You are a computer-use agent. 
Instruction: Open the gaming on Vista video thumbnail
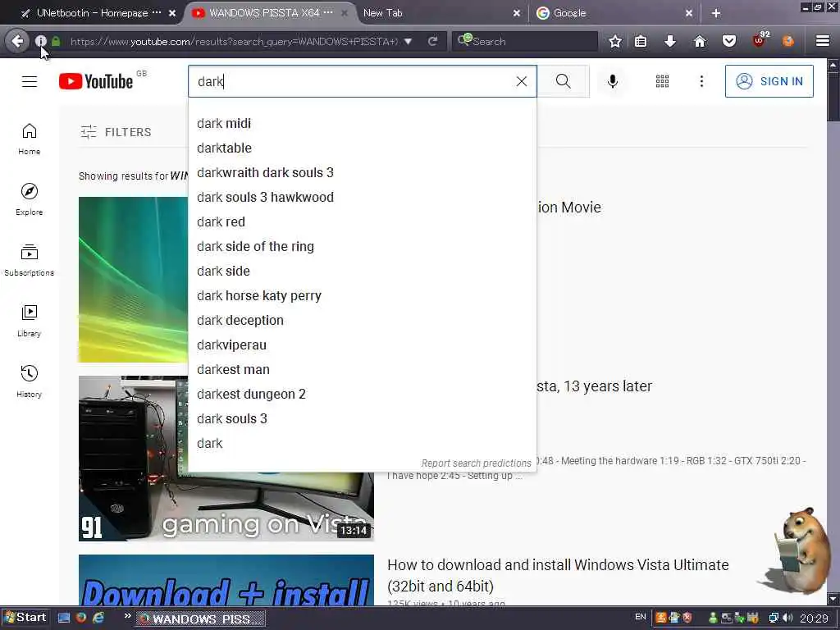click(x=226, y=459)
